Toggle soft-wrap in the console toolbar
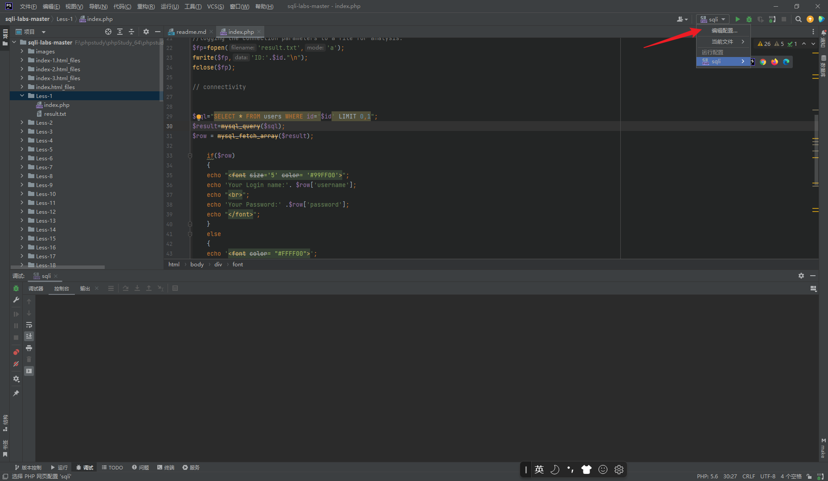This screenshot has width=828, height=481. pyautogui.click(x=29, y=325)
